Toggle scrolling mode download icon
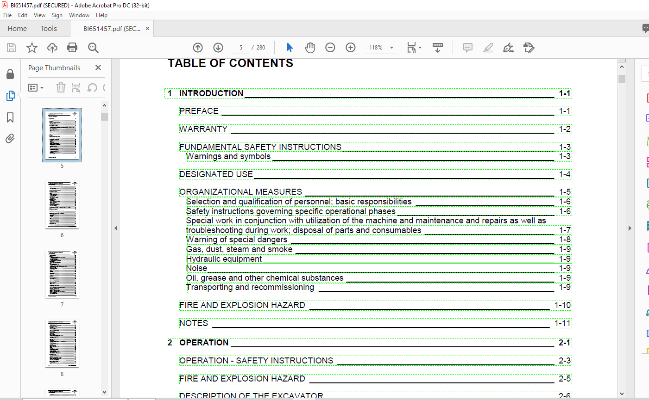Image resolution: width=649 pixels, height=400 pixels. tap(438, 48)
